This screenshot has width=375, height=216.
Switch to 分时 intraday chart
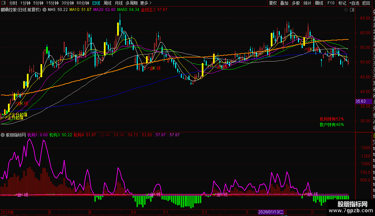click(x=13, y=3)
